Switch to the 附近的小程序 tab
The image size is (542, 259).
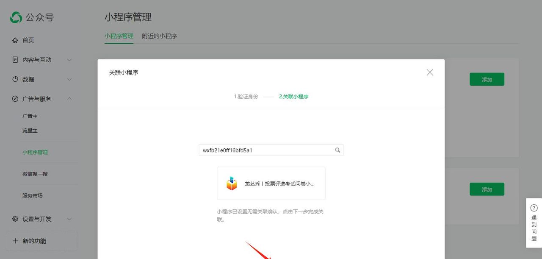tap(160, 36)
